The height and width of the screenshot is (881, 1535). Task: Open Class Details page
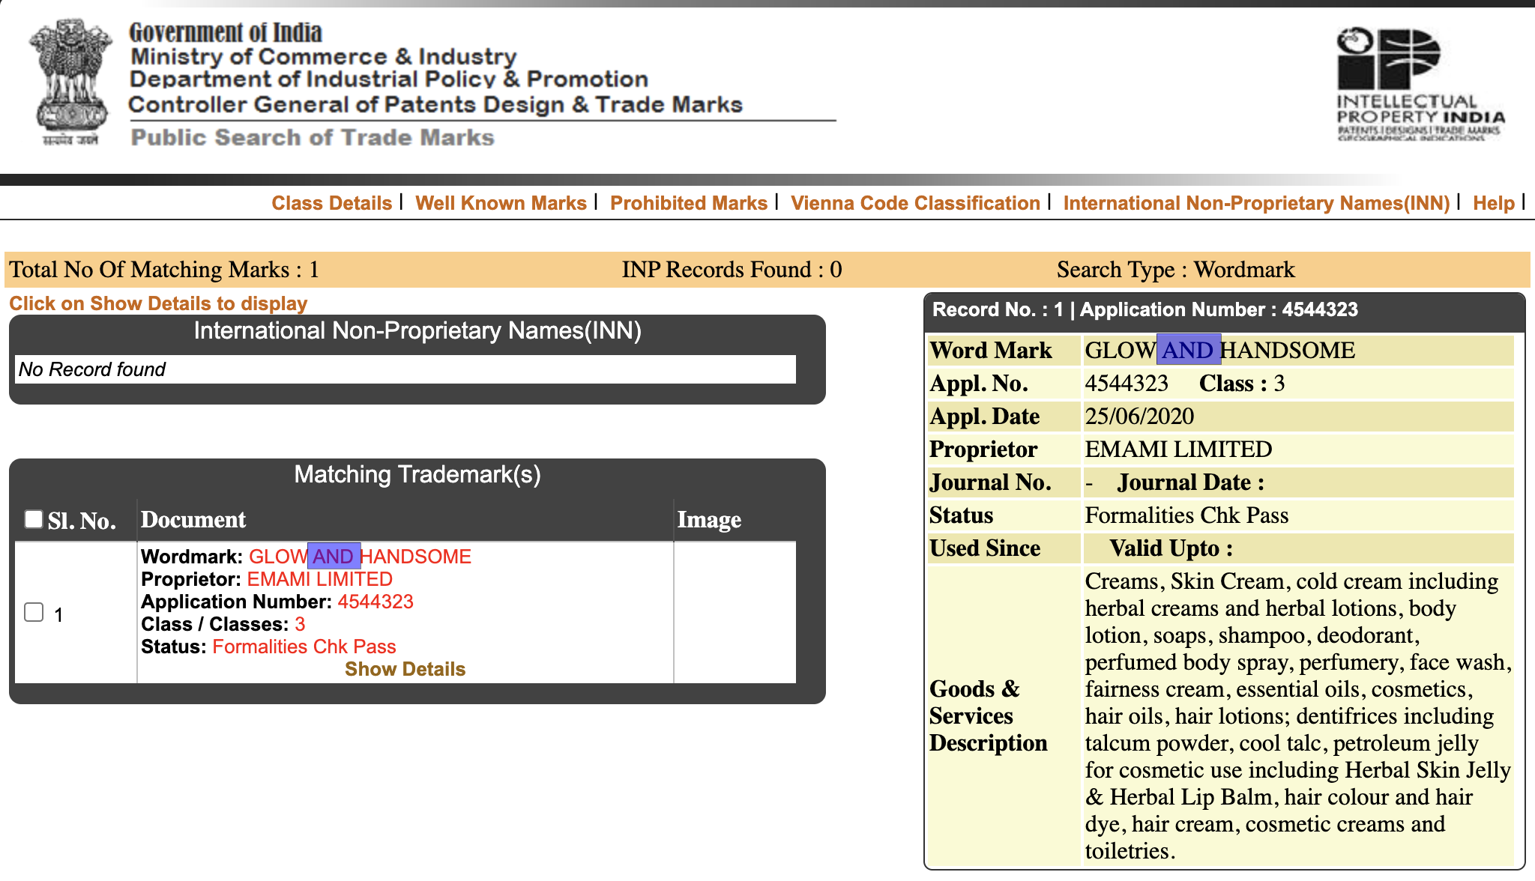[x=331, y=203]
